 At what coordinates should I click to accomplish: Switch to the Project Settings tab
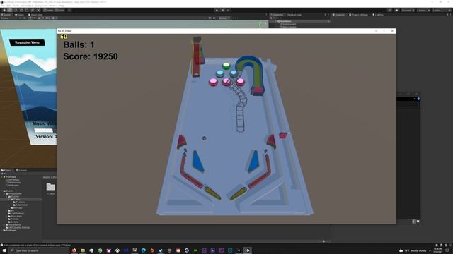click(x=359, y=15)
